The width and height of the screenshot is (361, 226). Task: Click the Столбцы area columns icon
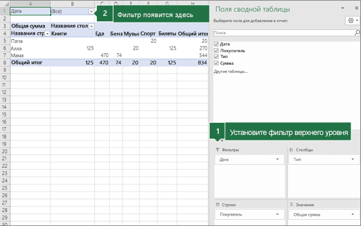point(291,150)
